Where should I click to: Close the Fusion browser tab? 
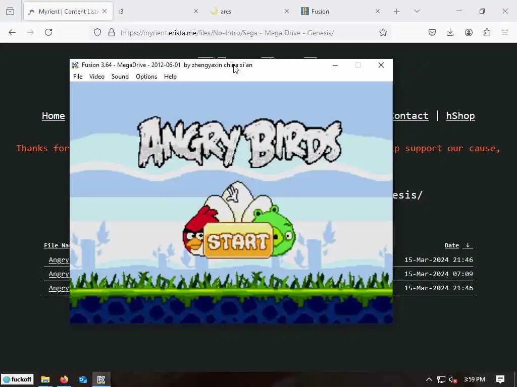pyautogui.click(x=378, y=11)
